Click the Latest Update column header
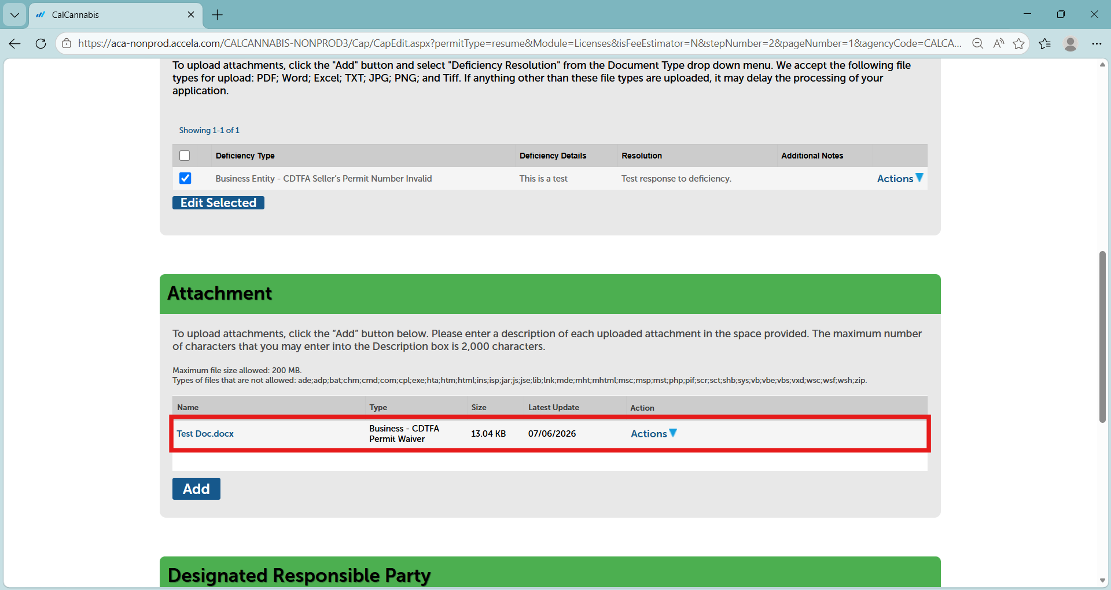Screen dimensions: 1111x590 553,407
